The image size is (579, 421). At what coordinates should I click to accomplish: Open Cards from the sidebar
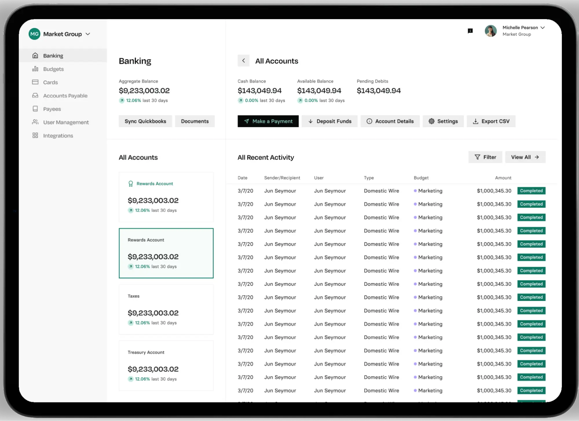pyautogui.click(x=50, y=82)
